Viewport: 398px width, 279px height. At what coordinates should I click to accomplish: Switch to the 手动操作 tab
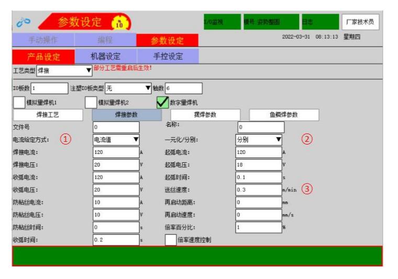[43, 40]
